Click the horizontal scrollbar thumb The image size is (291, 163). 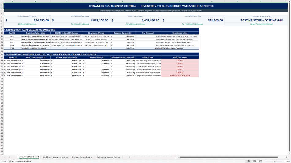[229, 157]
